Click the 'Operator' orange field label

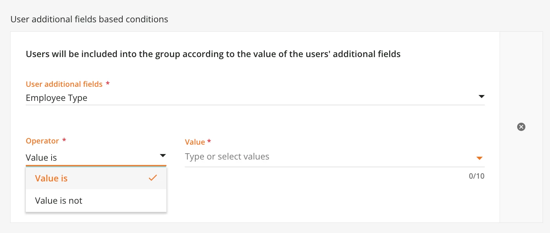point(42,141)
